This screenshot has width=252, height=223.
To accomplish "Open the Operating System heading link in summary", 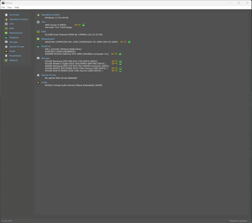I will click(x=50, y=15).
